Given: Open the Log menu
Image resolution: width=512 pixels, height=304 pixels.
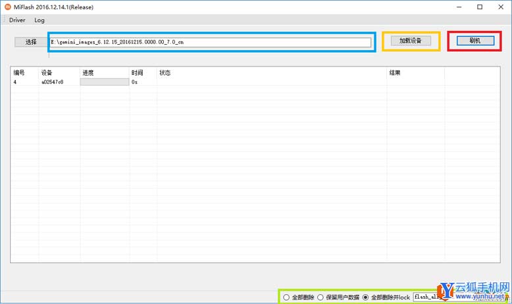Looking at the screenshot, I should click(39, 20).
